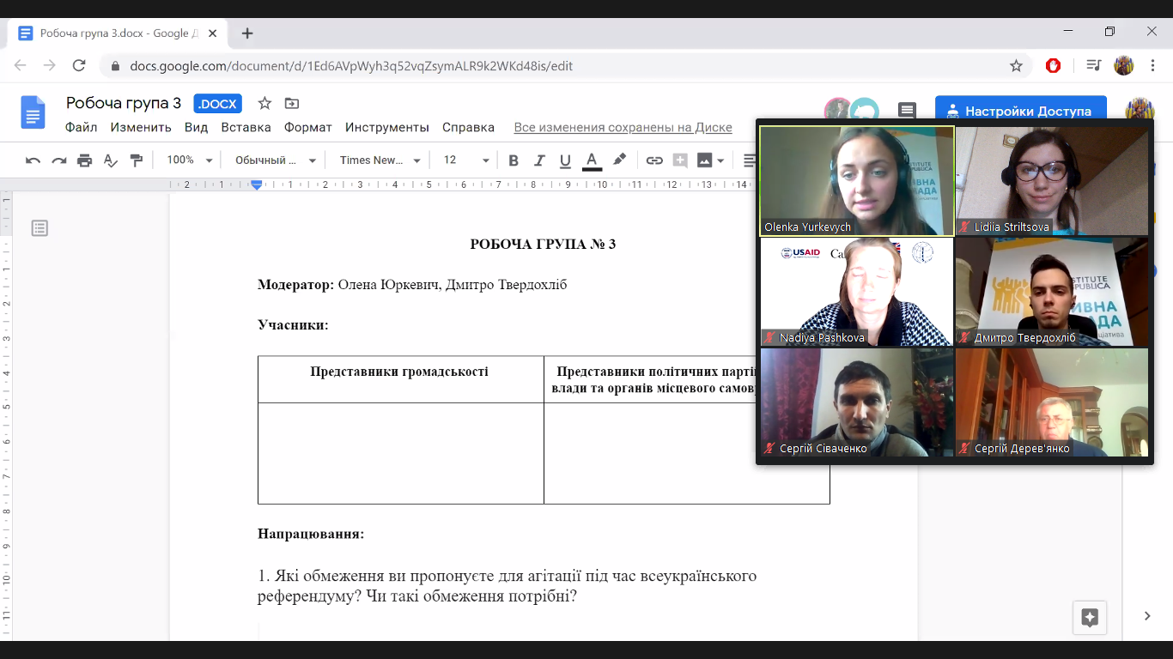Click 'Все изменения сохранены на Диске' link
The width and height of the screenshot is (1173, 659).
click(x=623, y=127)
